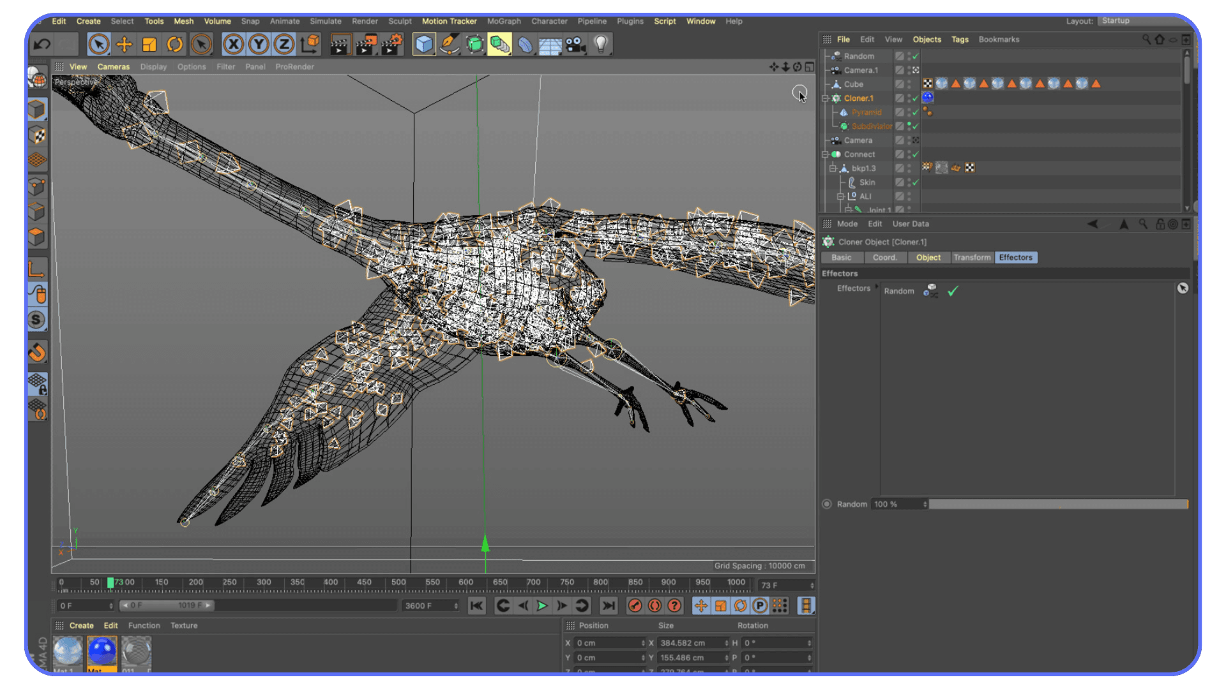Disable the X axis lock icon
This screenshot has height=689, width=1226.
point(234,43)
